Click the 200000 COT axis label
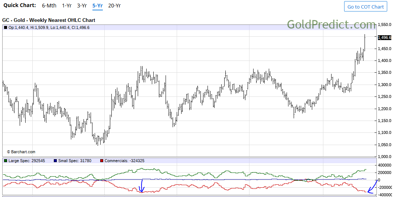This screenshot has width=395, height=197. [x=385, y=173]
